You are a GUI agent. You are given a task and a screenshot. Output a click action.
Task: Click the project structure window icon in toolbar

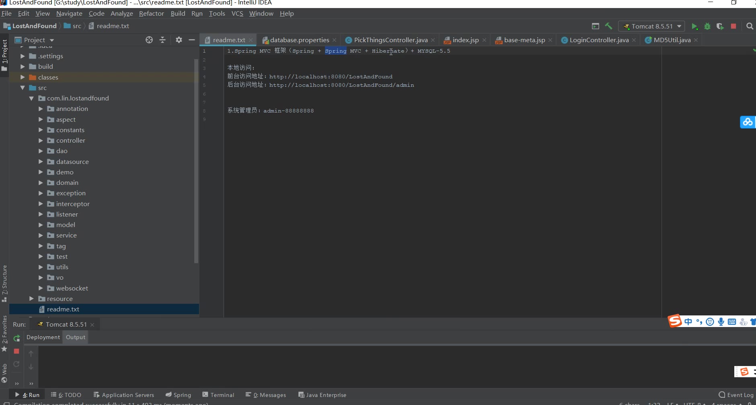(x=596, y=26)
